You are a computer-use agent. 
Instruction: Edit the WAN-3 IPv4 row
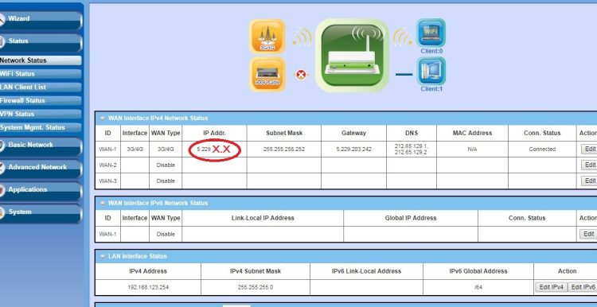coord(589,181)
